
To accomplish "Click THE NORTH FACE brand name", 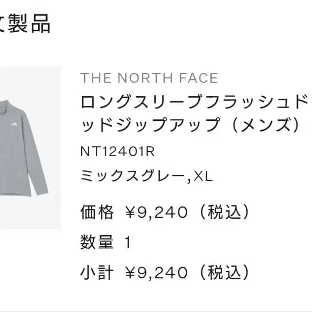I will point(149,78).
